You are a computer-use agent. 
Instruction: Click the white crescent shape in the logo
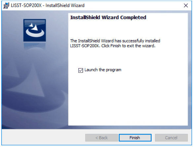pyautogui.click(x=35, y=33)
